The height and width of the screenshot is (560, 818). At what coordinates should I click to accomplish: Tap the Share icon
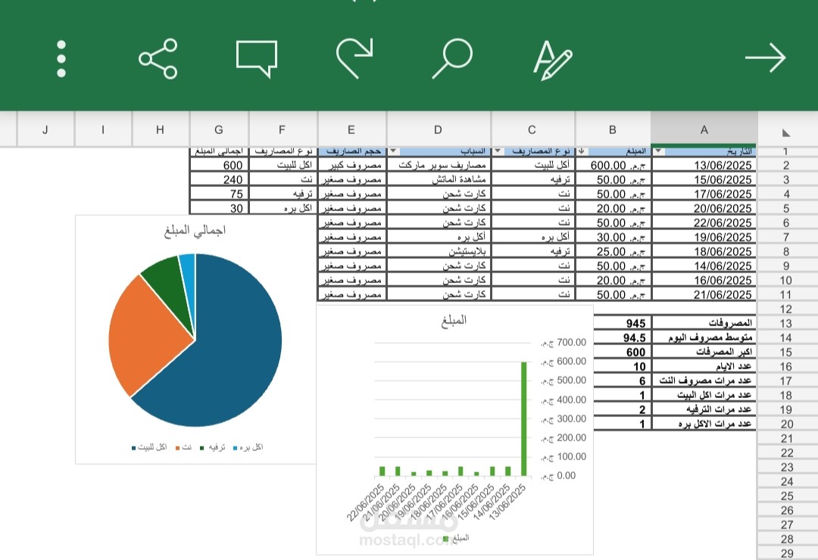(158, 58)
